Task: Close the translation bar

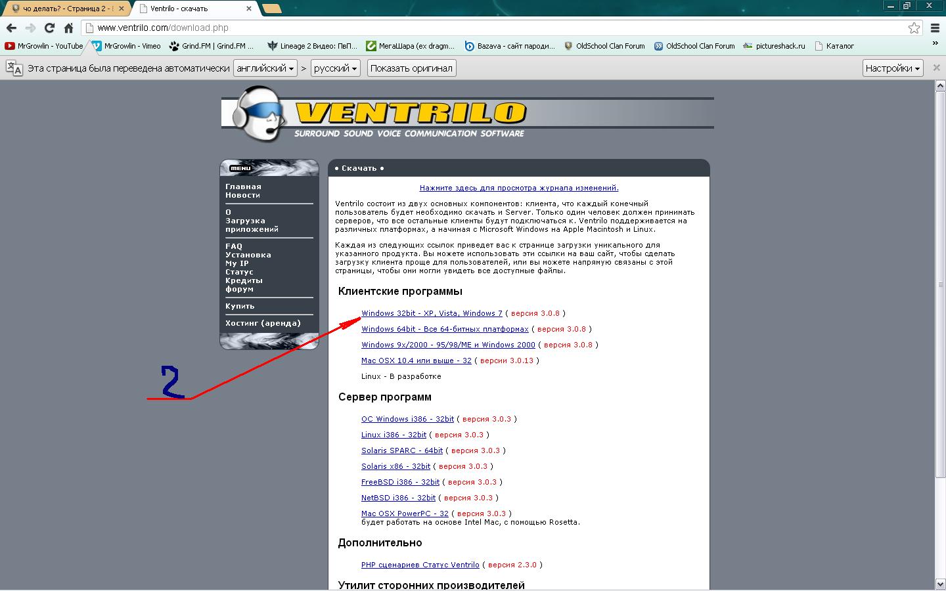Action: tap(937, 68)
